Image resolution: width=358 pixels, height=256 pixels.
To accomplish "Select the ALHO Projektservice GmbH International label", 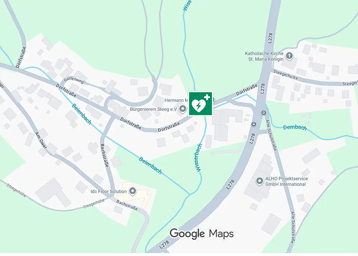I will tap(286, 181).
